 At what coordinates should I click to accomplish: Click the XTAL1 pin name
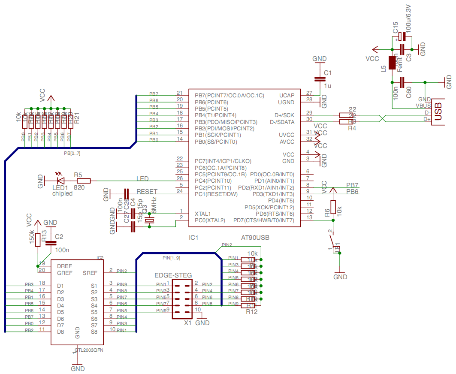coord(202,213)
